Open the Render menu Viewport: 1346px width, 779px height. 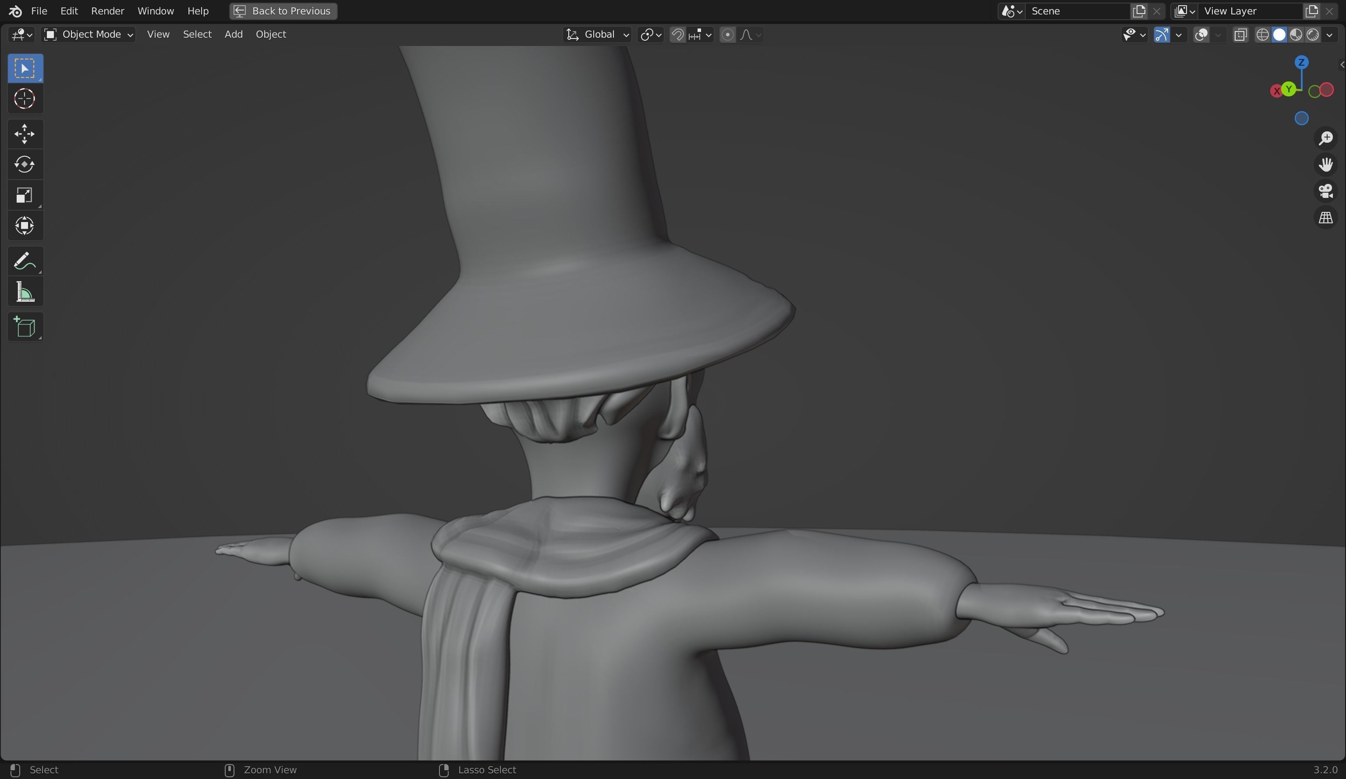107,11
